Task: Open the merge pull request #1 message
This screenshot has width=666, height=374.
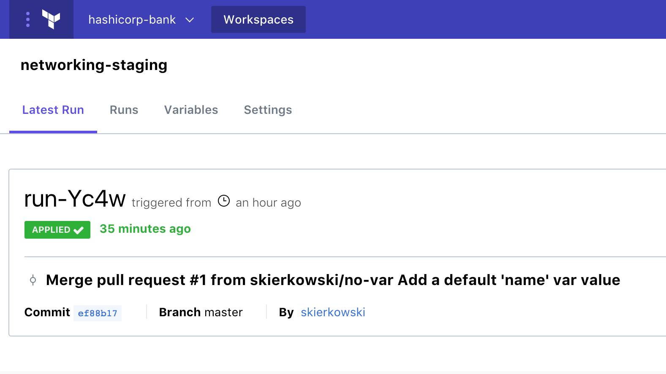Action: pos(333,280)
